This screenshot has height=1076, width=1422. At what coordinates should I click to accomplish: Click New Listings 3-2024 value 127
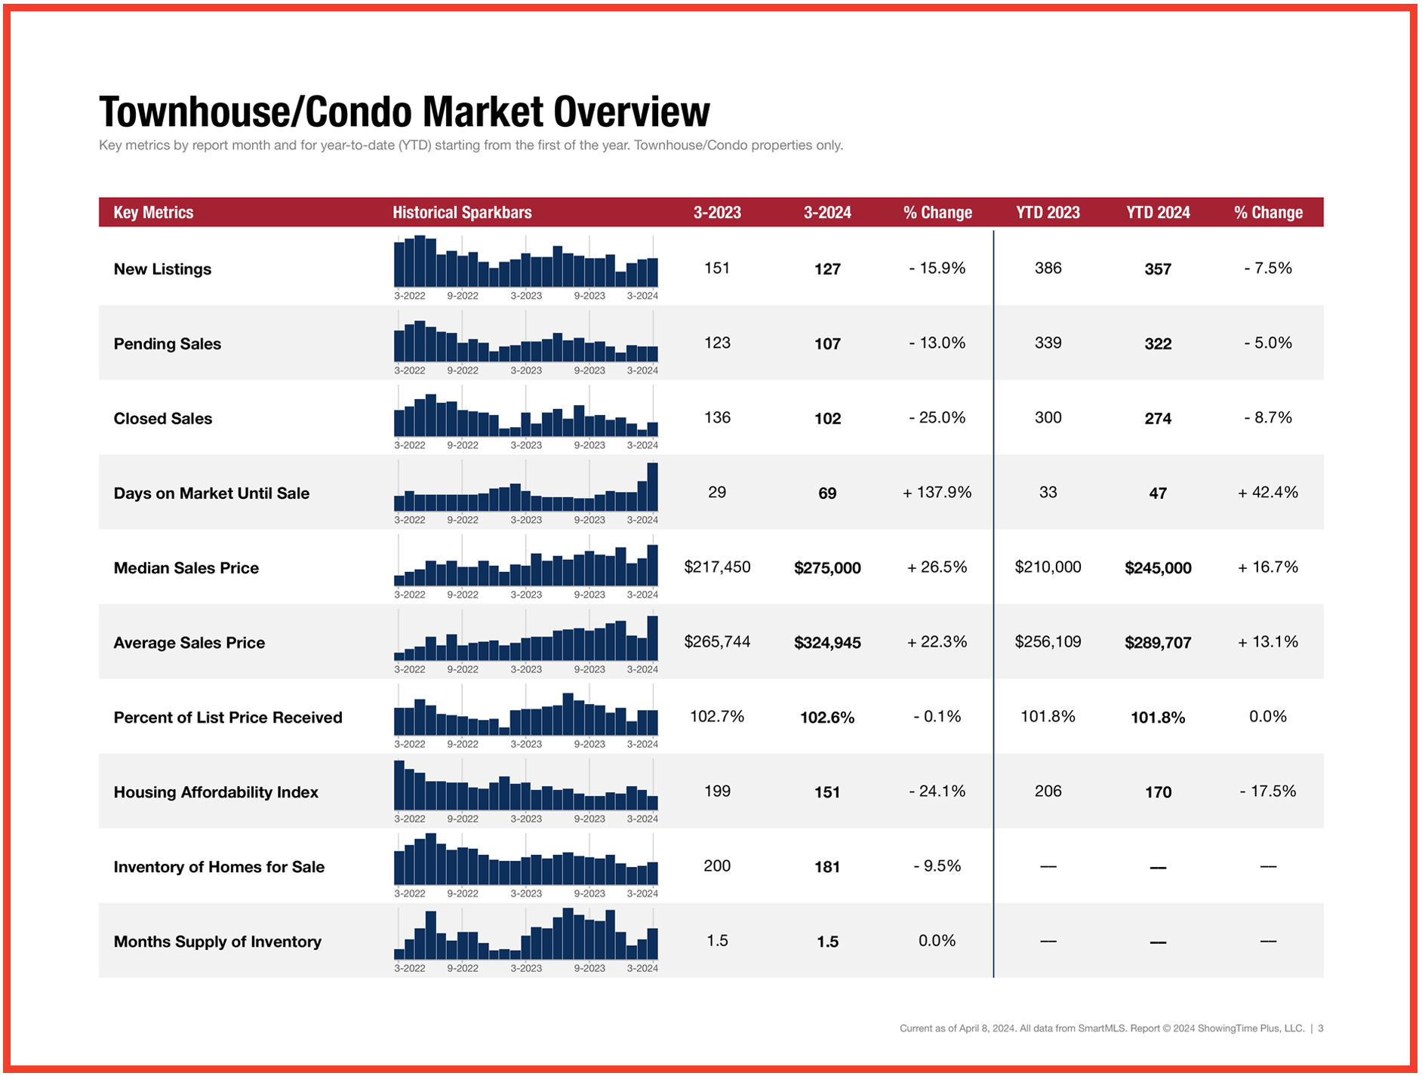(x=827, y=269)
